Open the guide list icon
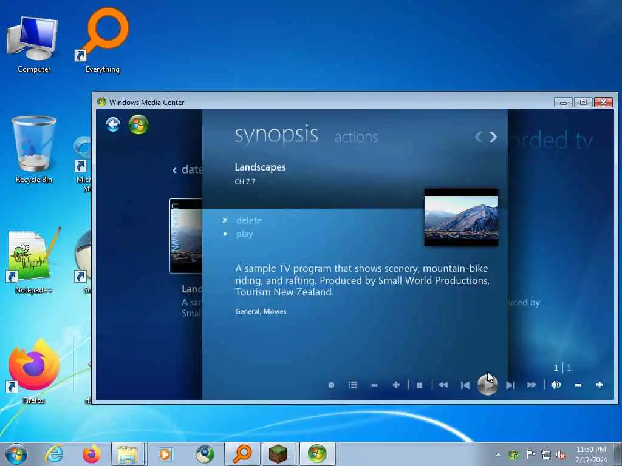 (x=353, y=385)
